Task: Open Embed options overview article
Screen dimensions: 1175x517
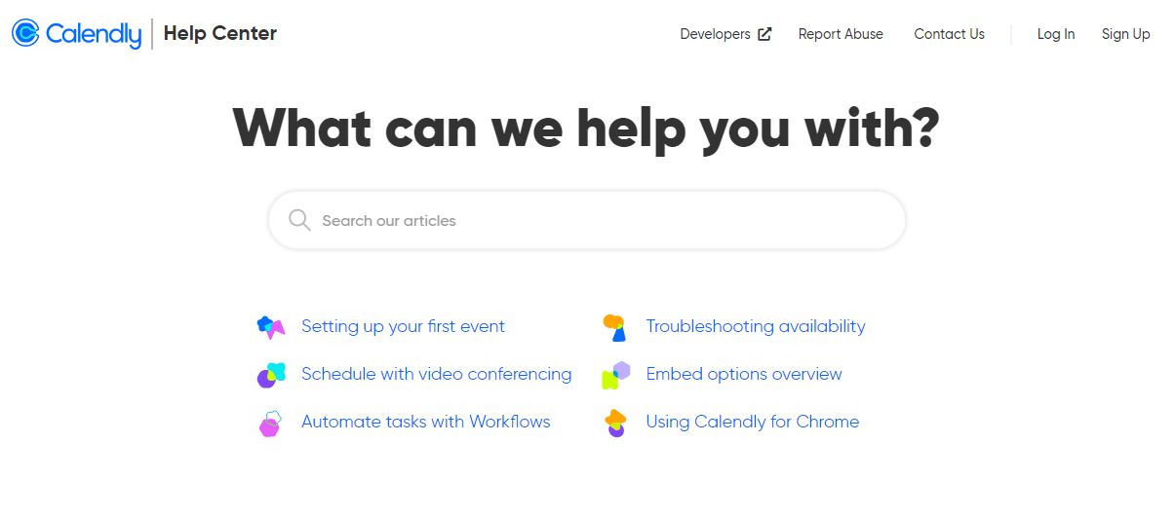Action: click(744, 374)
